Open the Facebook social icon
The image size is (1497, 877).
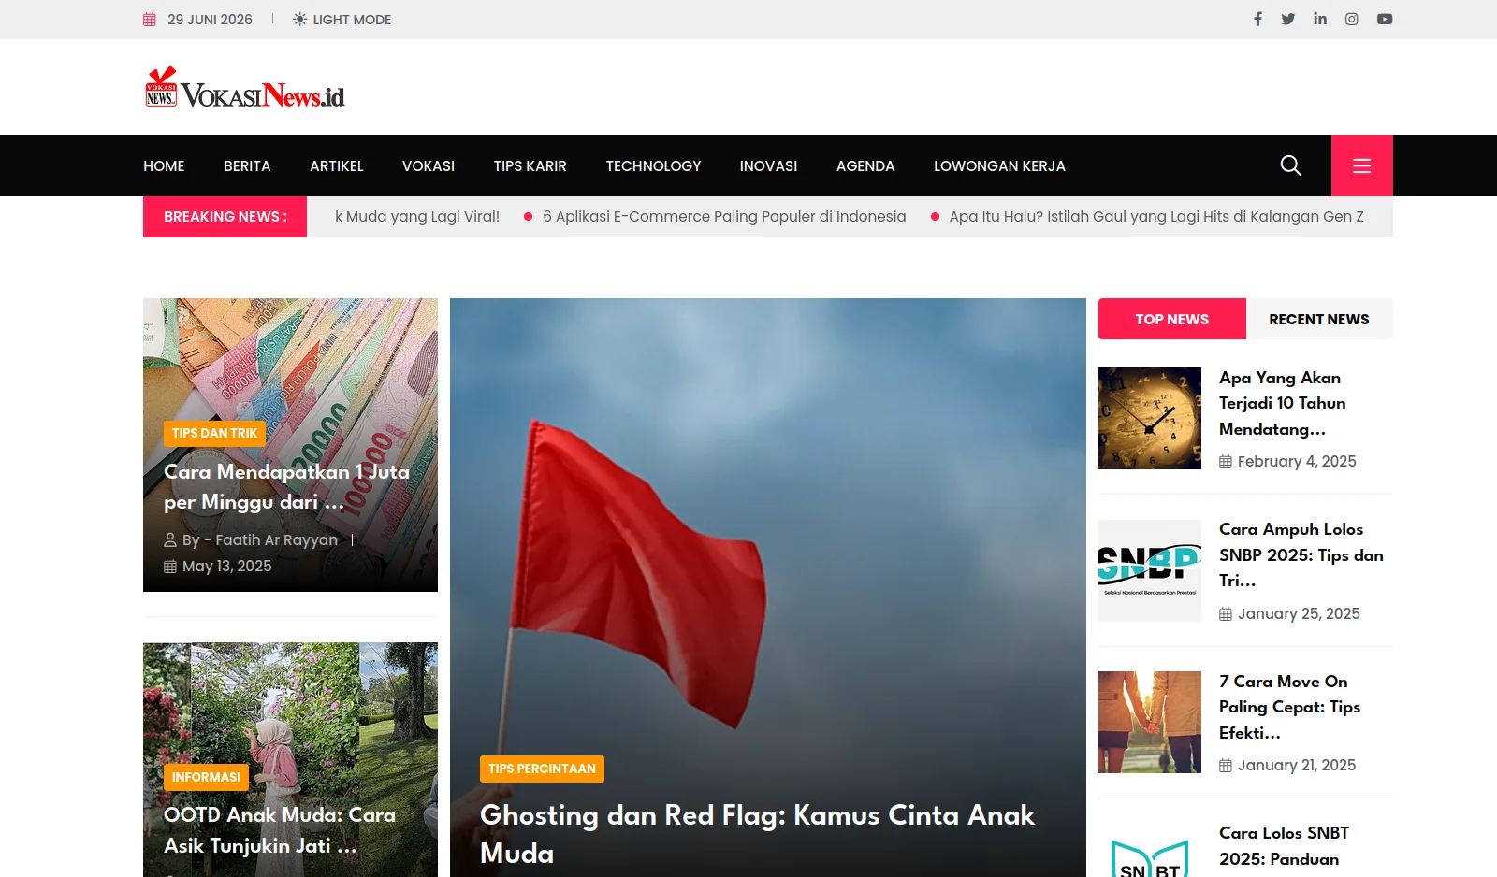click(1257, 19)
